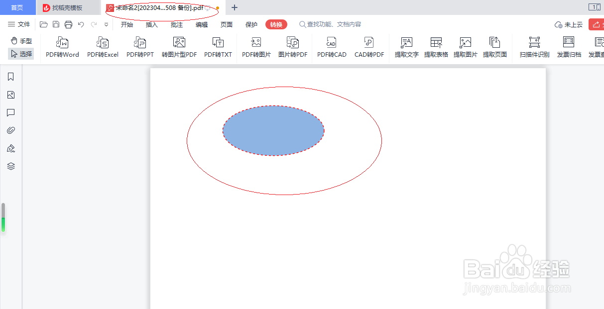The width and height of the screenshot is (604, 309).
Task: Click the 查找功能、文档内容 search box
Action: coord(330,24)
